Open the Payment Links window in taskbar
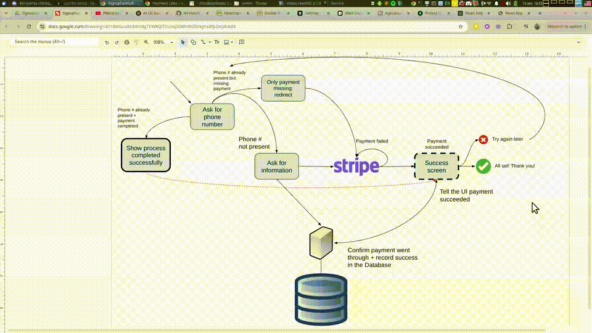This screenshot has height=333, width=592. [165, 3]
